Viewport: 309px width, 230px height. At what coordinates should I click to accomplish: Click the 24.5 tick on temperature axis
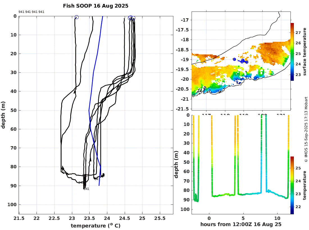pyautogui.click(x=125, y=219)
